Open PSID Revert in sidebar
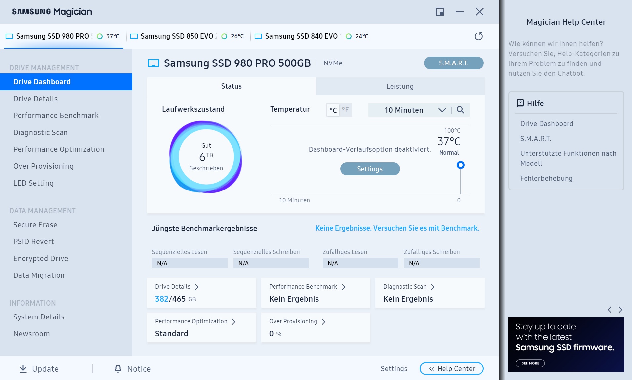The width and height of the screenshot is (632, 380). (66, 241)
